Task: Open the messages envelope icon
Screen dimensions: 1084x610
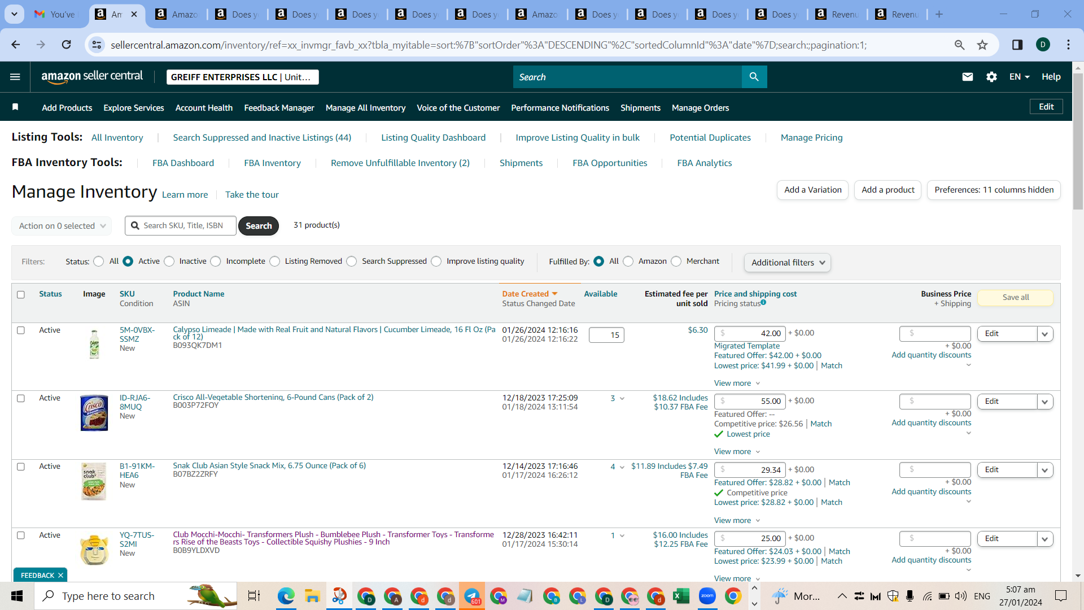Action: coord(968,77)
